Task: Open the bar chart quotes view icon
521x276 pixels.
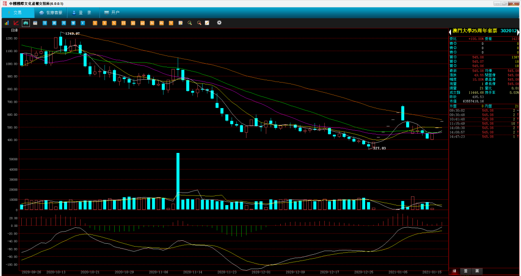Action: tap(7, 23)
